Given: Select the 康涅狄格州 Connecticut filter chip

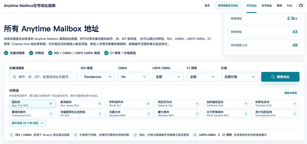Looking at the screenshot, I should point(33,114).
